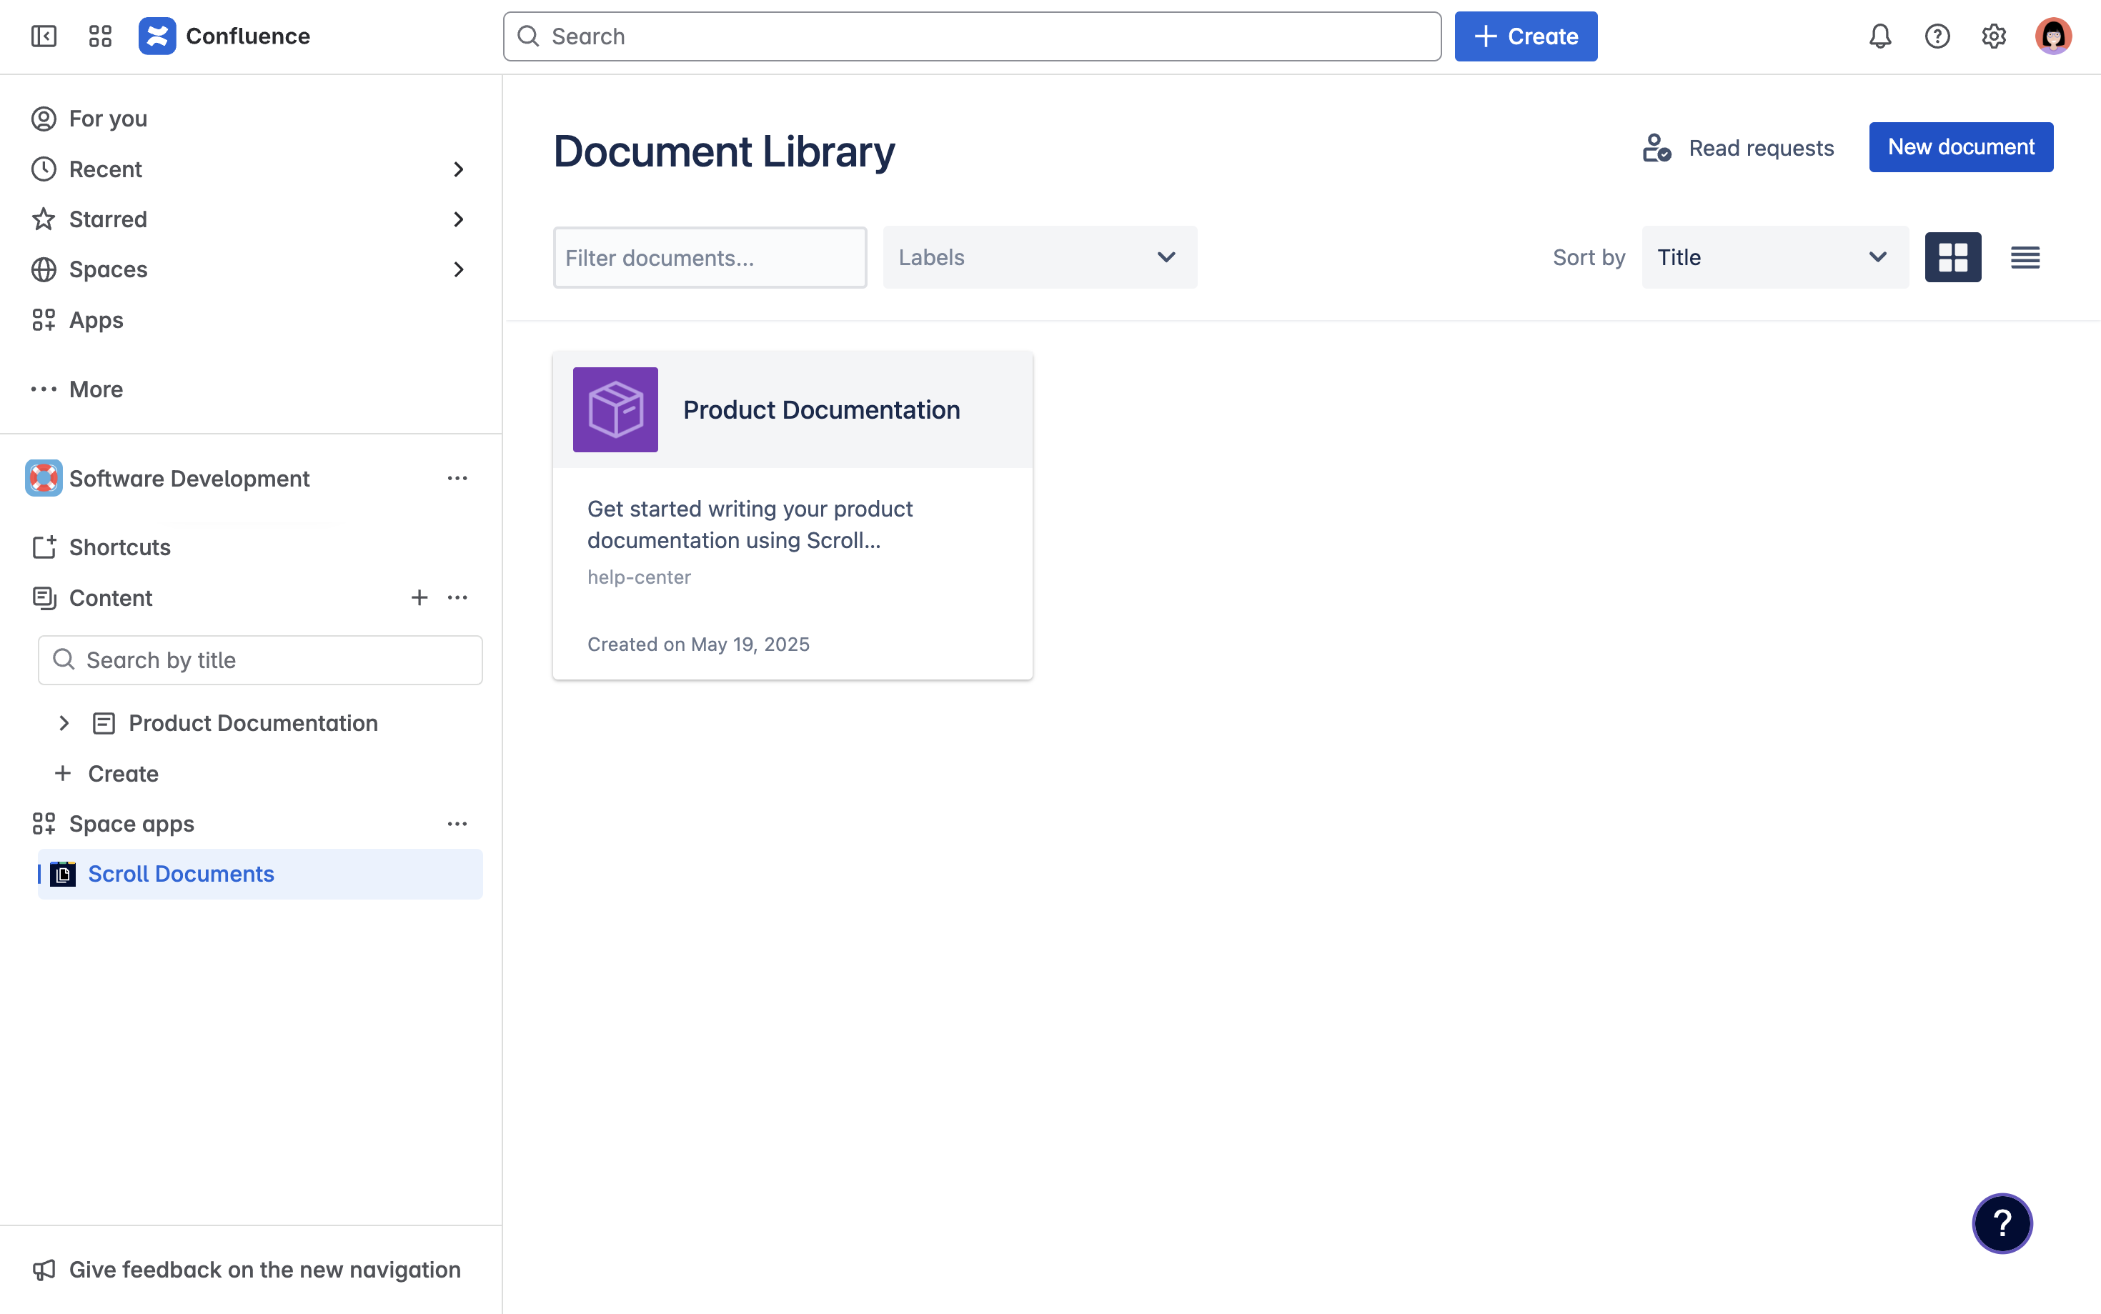This screenshot has width=2101, height=1314.
Task: Click the New document button
Action: (1961, 147)
